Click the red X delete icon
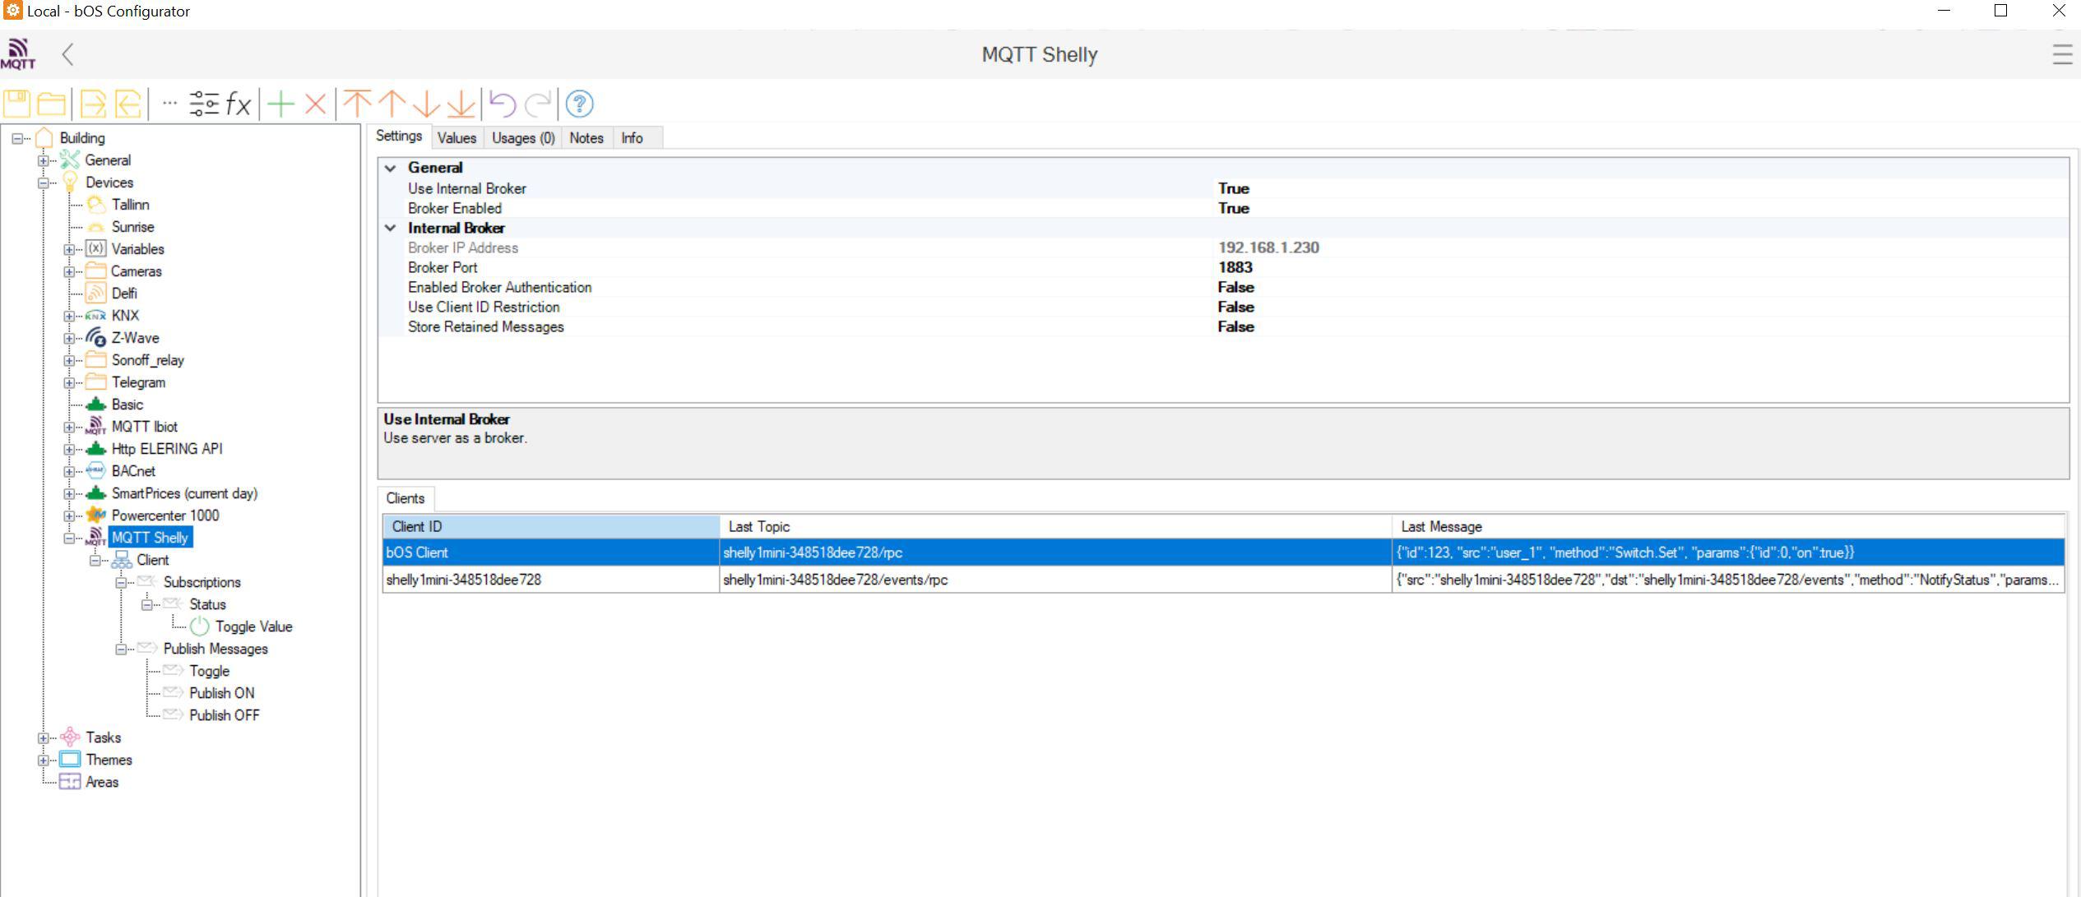Screen dimensions: 2081x897 coord(315,104)
